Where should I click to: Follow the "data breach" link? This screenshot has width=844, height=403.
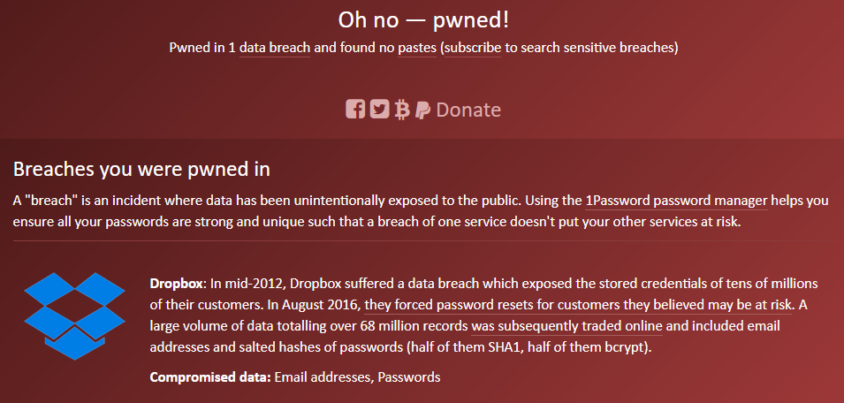tap(274, 46)
